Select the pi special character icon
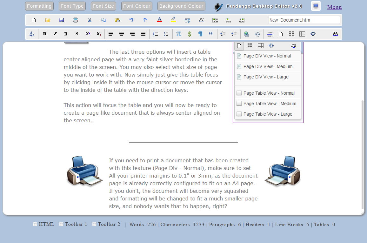367x243 pixels. tap(178, 34)
